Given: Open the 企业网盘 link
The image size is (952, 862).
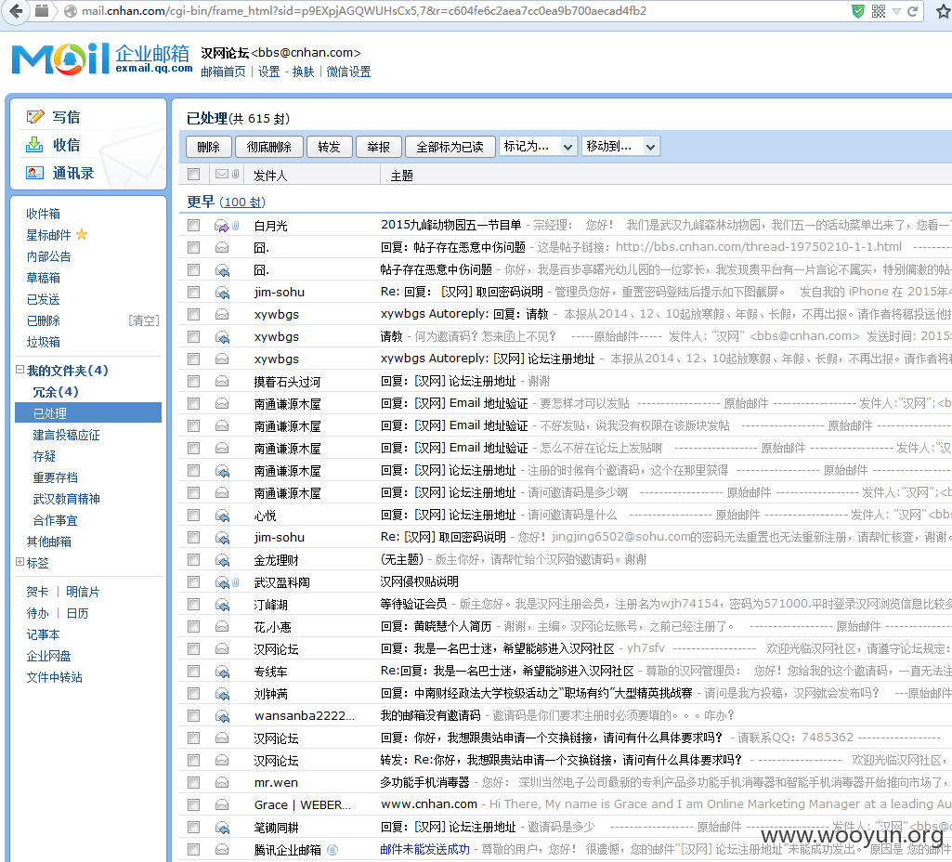Looking at the screenshot, I should coord(48,656).
